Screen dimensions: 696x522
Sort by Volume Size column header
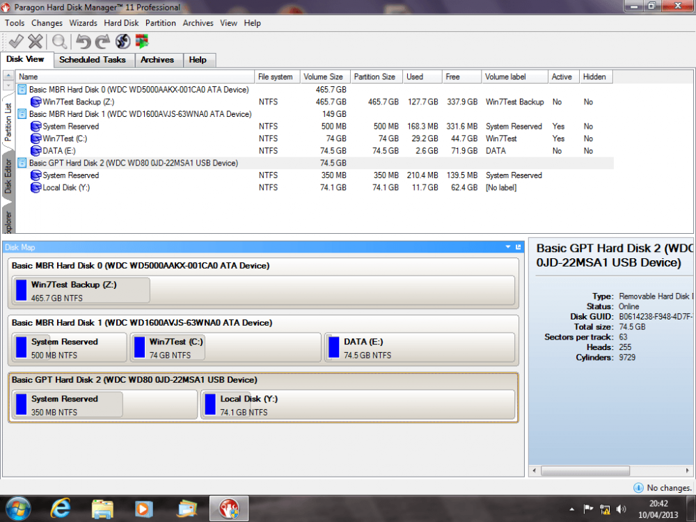click(x=325, y=77)
